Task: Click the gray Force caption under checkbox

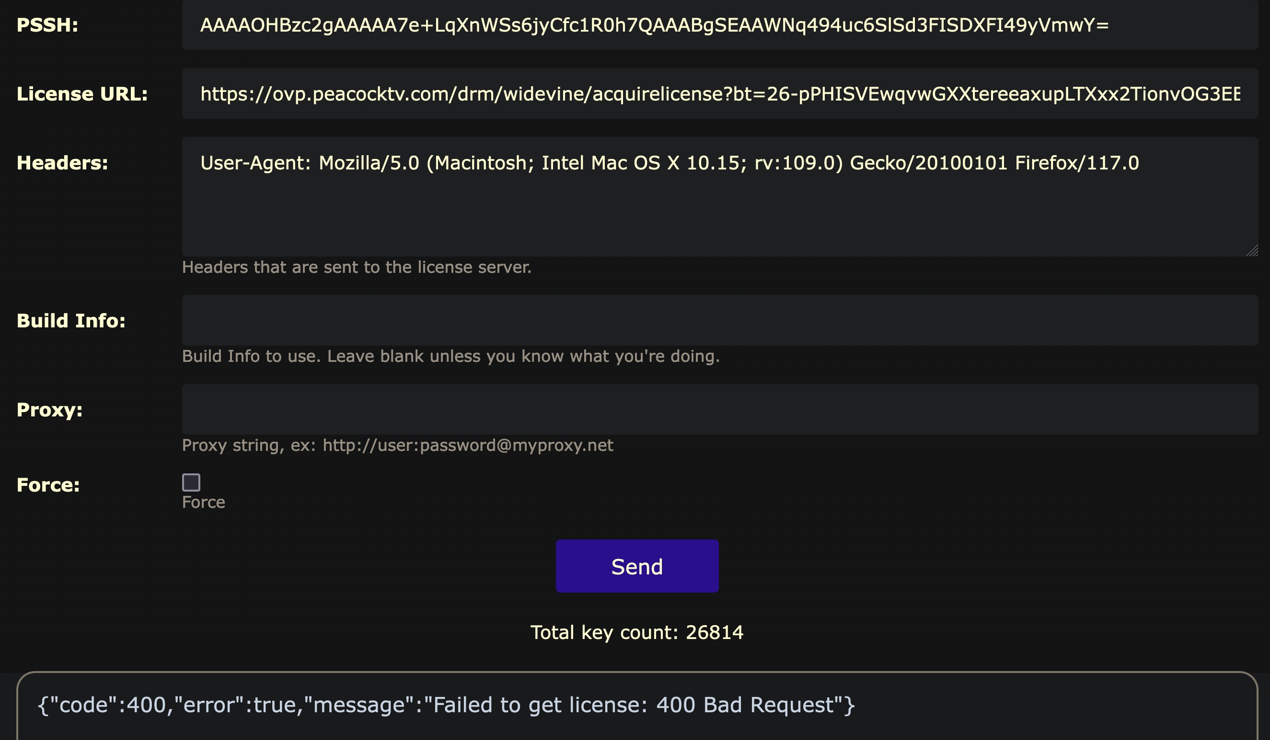Action: 204,503
